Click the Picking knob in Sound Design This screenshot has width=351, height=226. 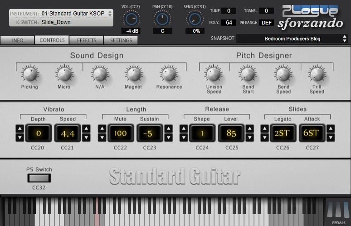29,74
